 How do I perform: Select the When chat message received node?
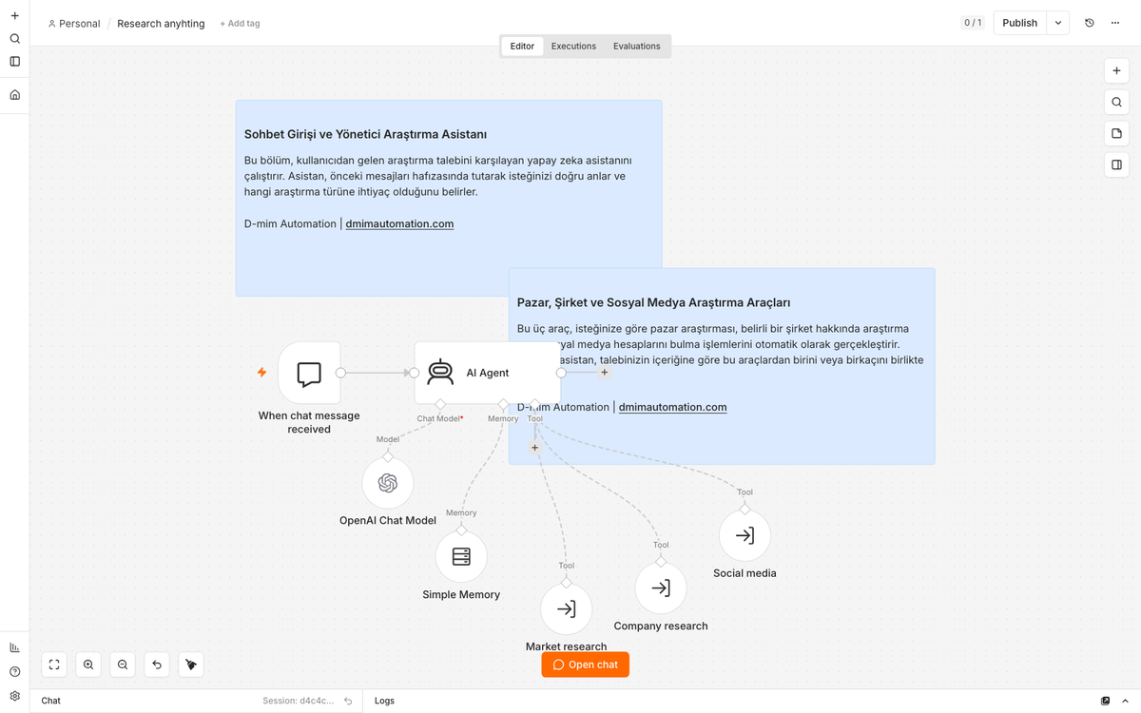point(309,373)
